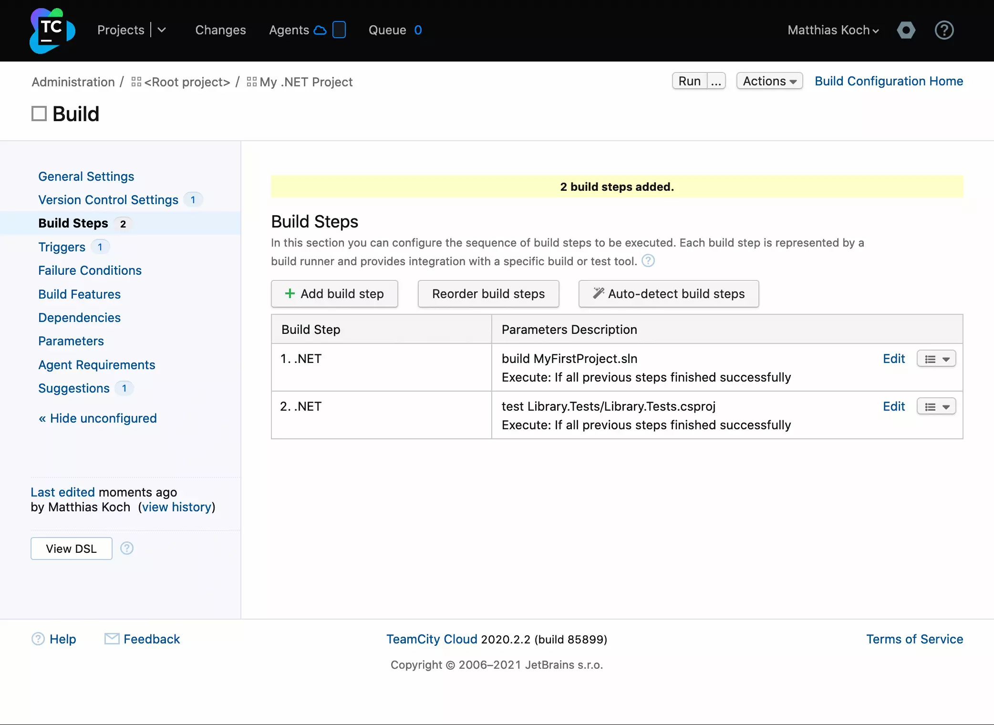Click the Add build step button
This screenshot has width=994, height=725.
pos(334,294)
